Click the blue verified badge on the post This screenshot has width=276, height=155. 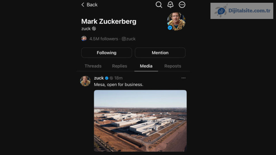107,78
